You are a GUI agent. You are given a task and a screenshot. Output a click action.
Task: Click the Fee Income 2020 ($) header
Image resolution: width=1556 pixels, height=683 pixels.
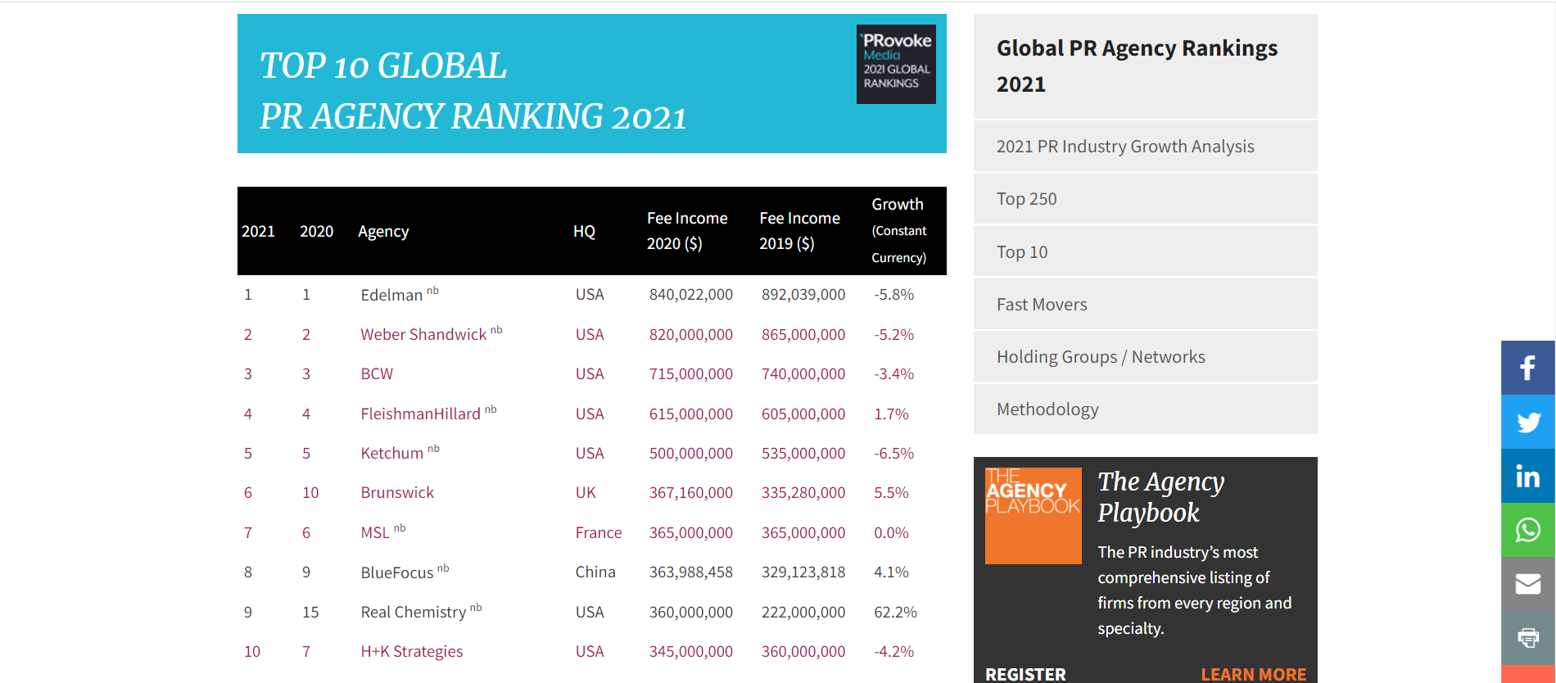(687, 231)
